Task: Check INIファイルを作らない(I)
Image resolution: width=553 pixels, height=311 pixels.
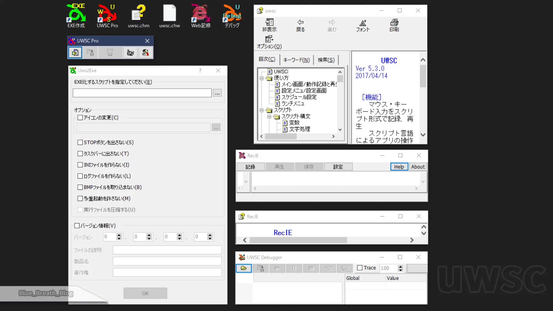Action: point(80,165)
